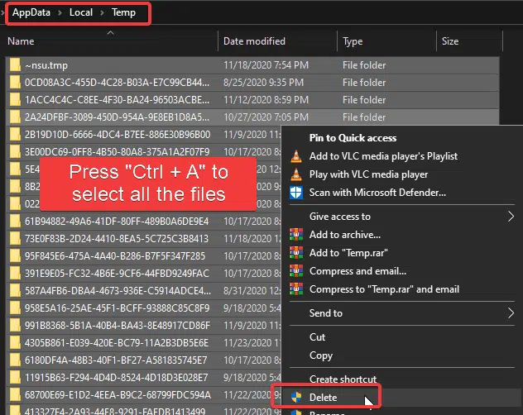Choose Cut in the context menu
Viewport: 523px width, 415px height.
click(318, 337)
